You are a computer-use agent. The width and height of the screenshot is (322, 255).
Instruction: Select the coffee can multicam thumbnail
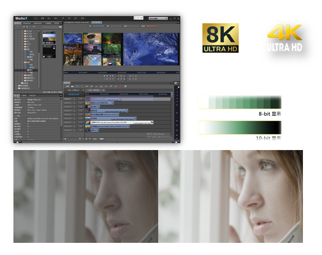(x=92, y=38)
